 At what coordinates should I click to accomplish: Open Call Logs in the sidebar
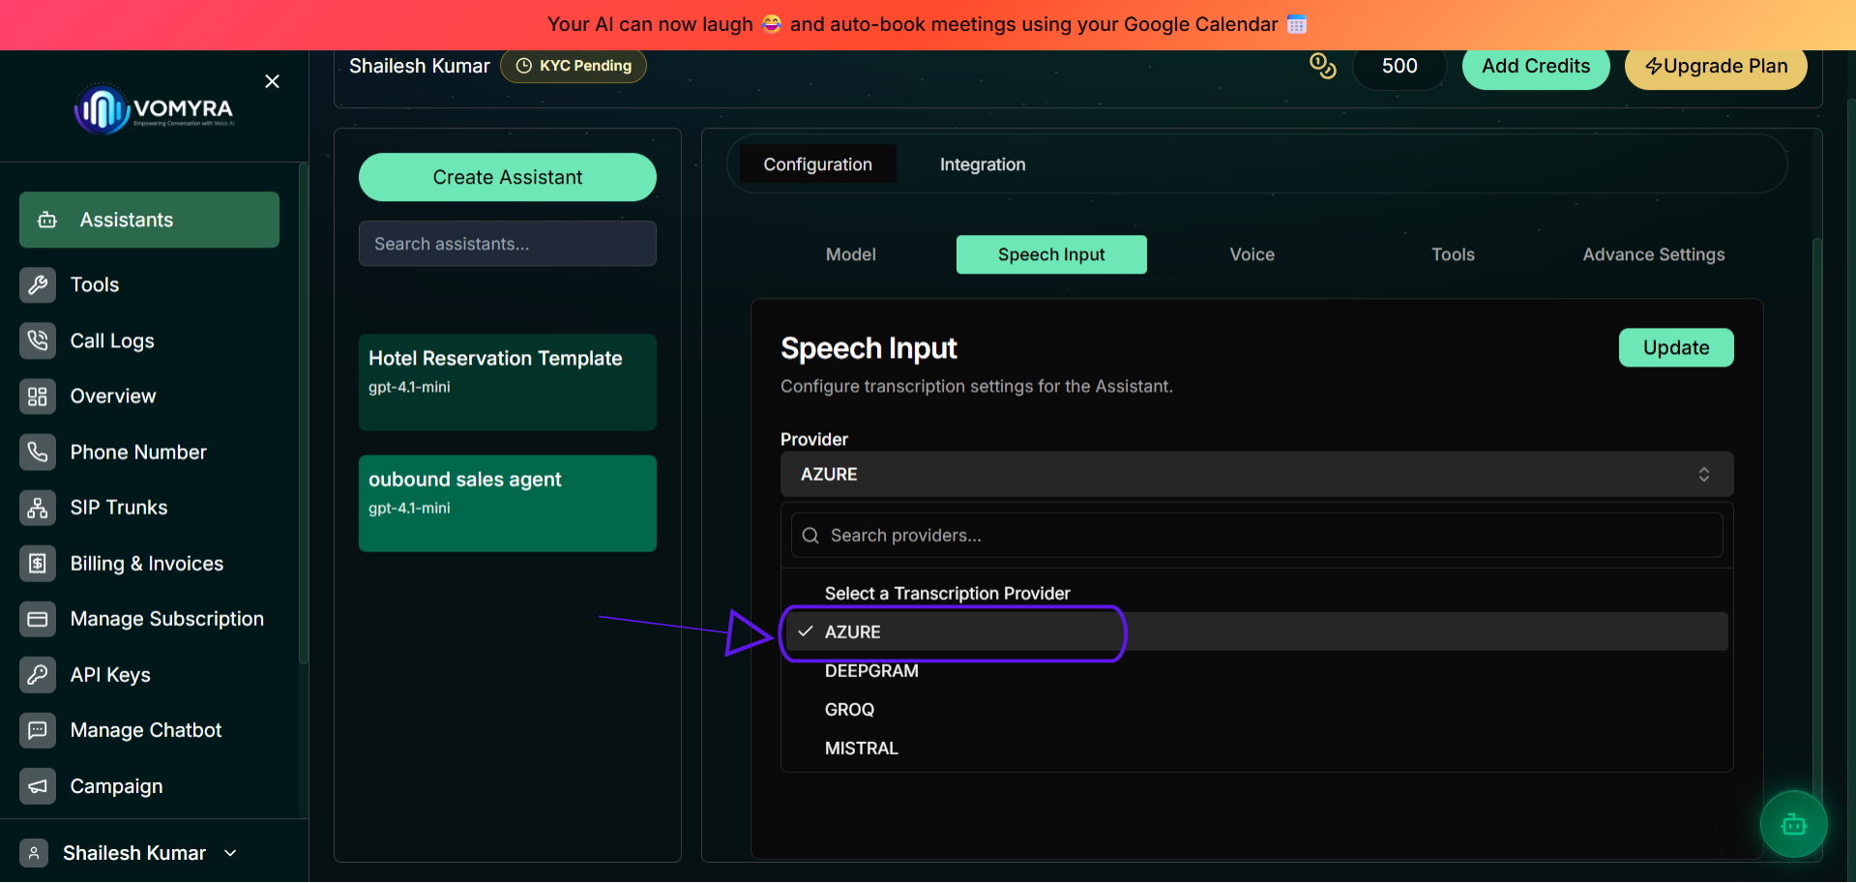tap(112, 340)
